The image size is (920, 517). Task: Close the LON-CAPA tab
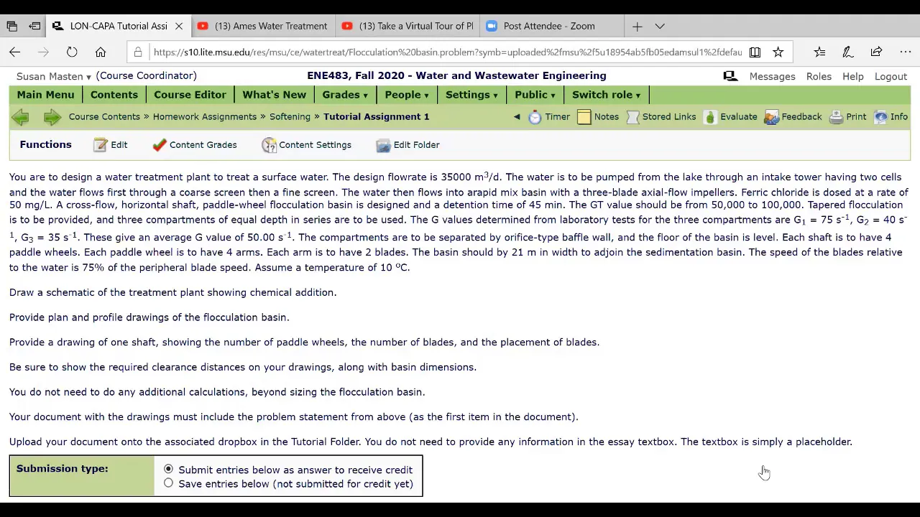179,26
